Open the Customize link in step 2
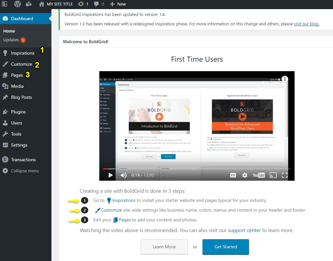This screenshot has width=333, height=261. tap(111, 210)
